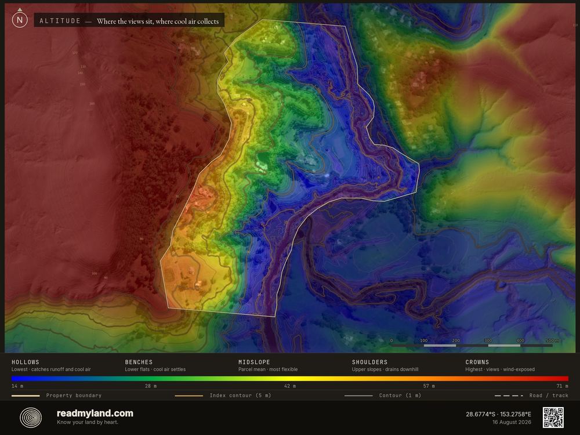Click the 28 m elevation value
Screen dimensions: 580x435
(151, 386)
